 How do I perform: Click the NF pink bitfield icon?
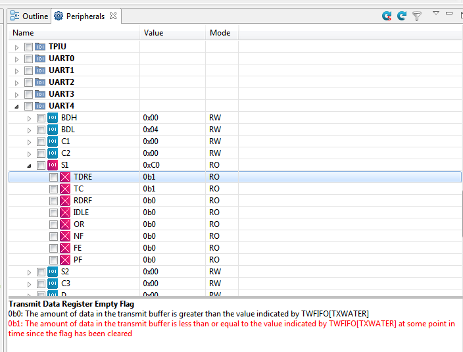point(65,236)
